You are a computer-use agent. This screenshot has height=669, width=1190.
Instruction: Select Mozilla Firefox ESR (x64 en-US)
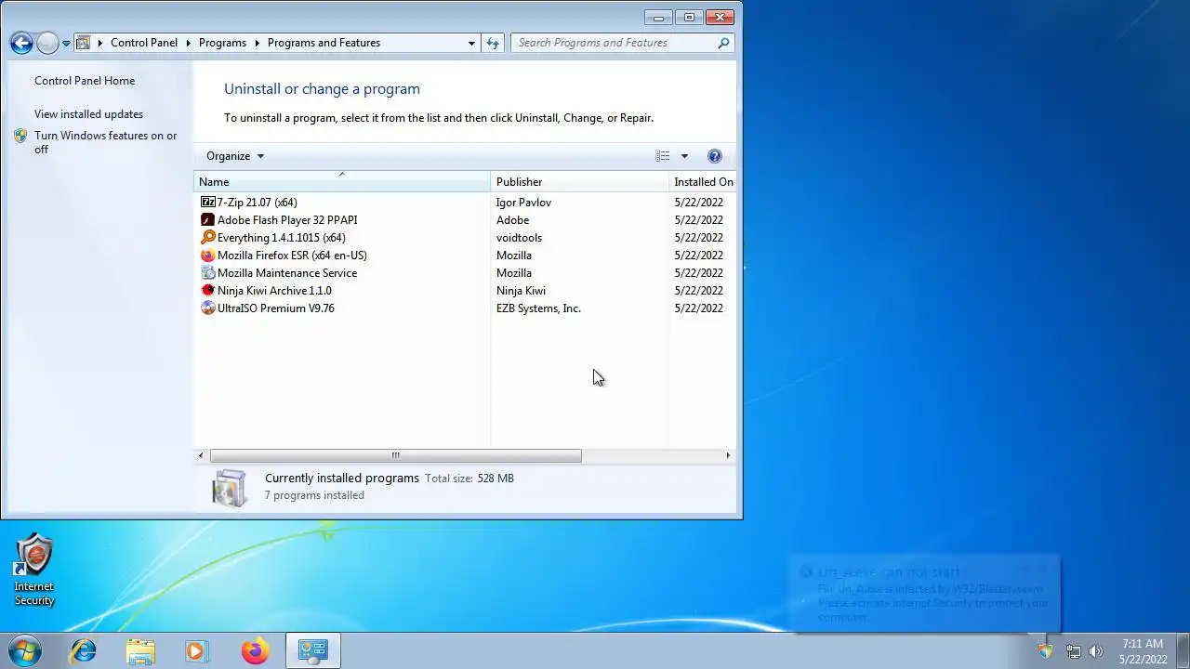point(465,255)
